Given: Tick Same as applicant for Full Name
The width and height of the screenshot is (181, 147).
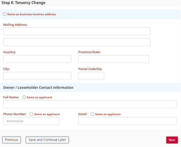Looking at the screenshot, I should click(24, 97).
